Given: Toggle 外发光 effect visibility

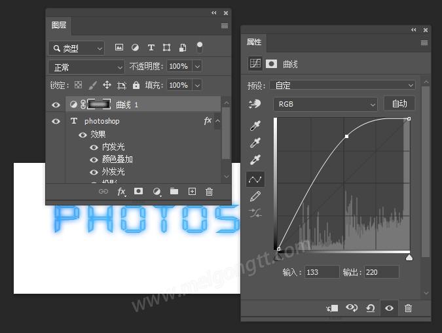Looking at the screenshot, I should pyautogui.click(x=94, y=172).
